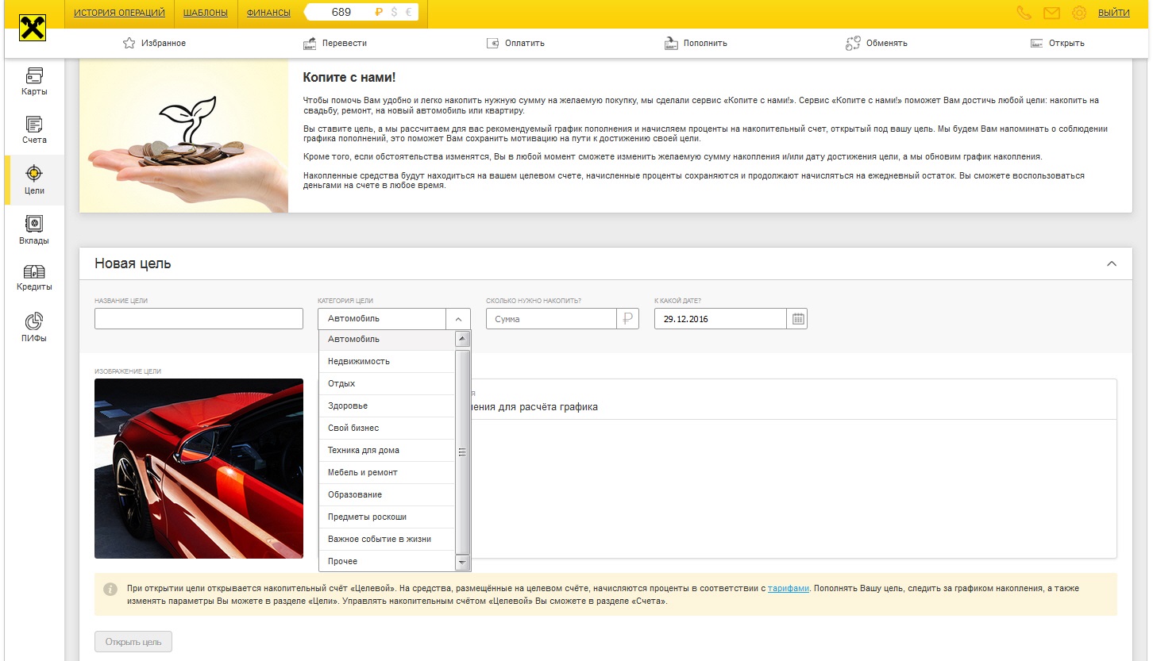Click the Сумма amount input field
The height and width of the screenshot is (661, 1153).
pyautogui.click(x=551, y=319)
